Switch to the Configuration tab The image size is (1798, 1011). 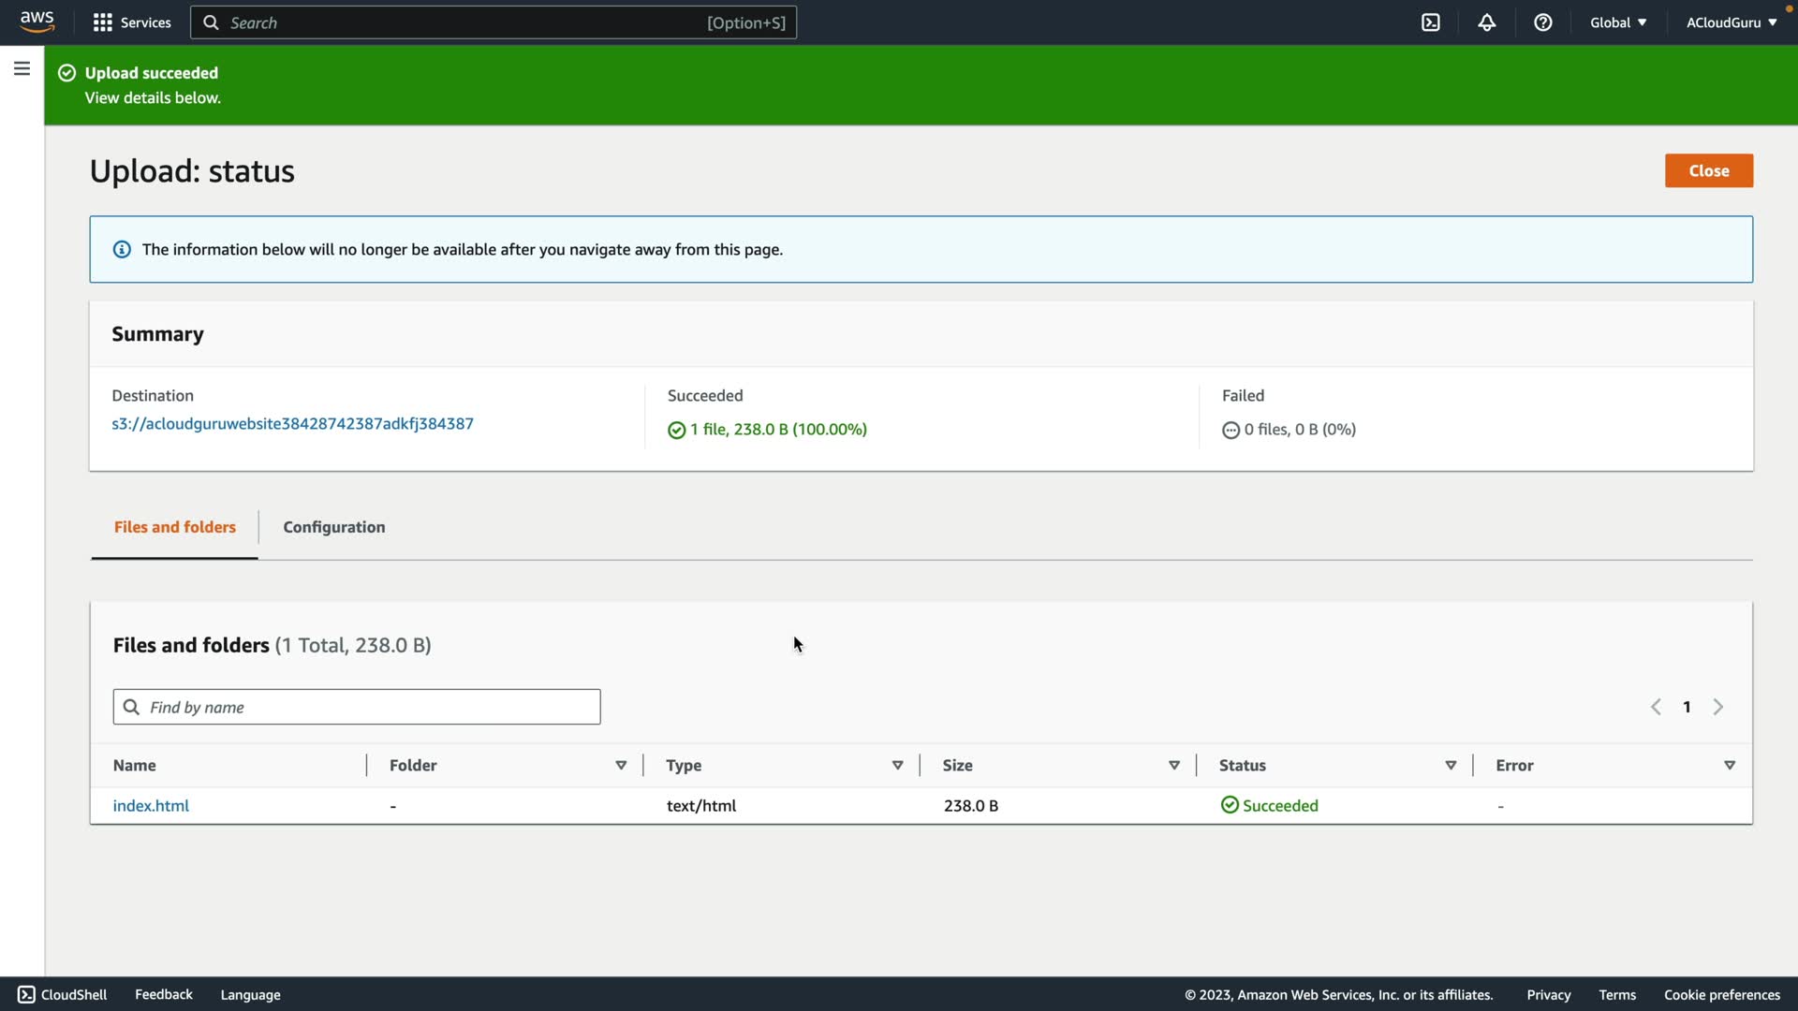tap(333, 527)
